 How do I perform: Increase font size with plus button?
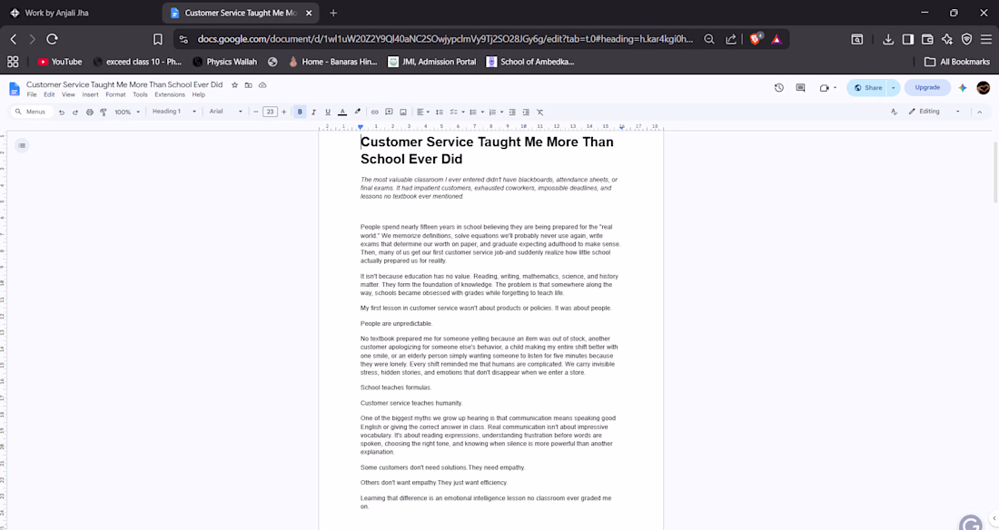click(283, 113)
